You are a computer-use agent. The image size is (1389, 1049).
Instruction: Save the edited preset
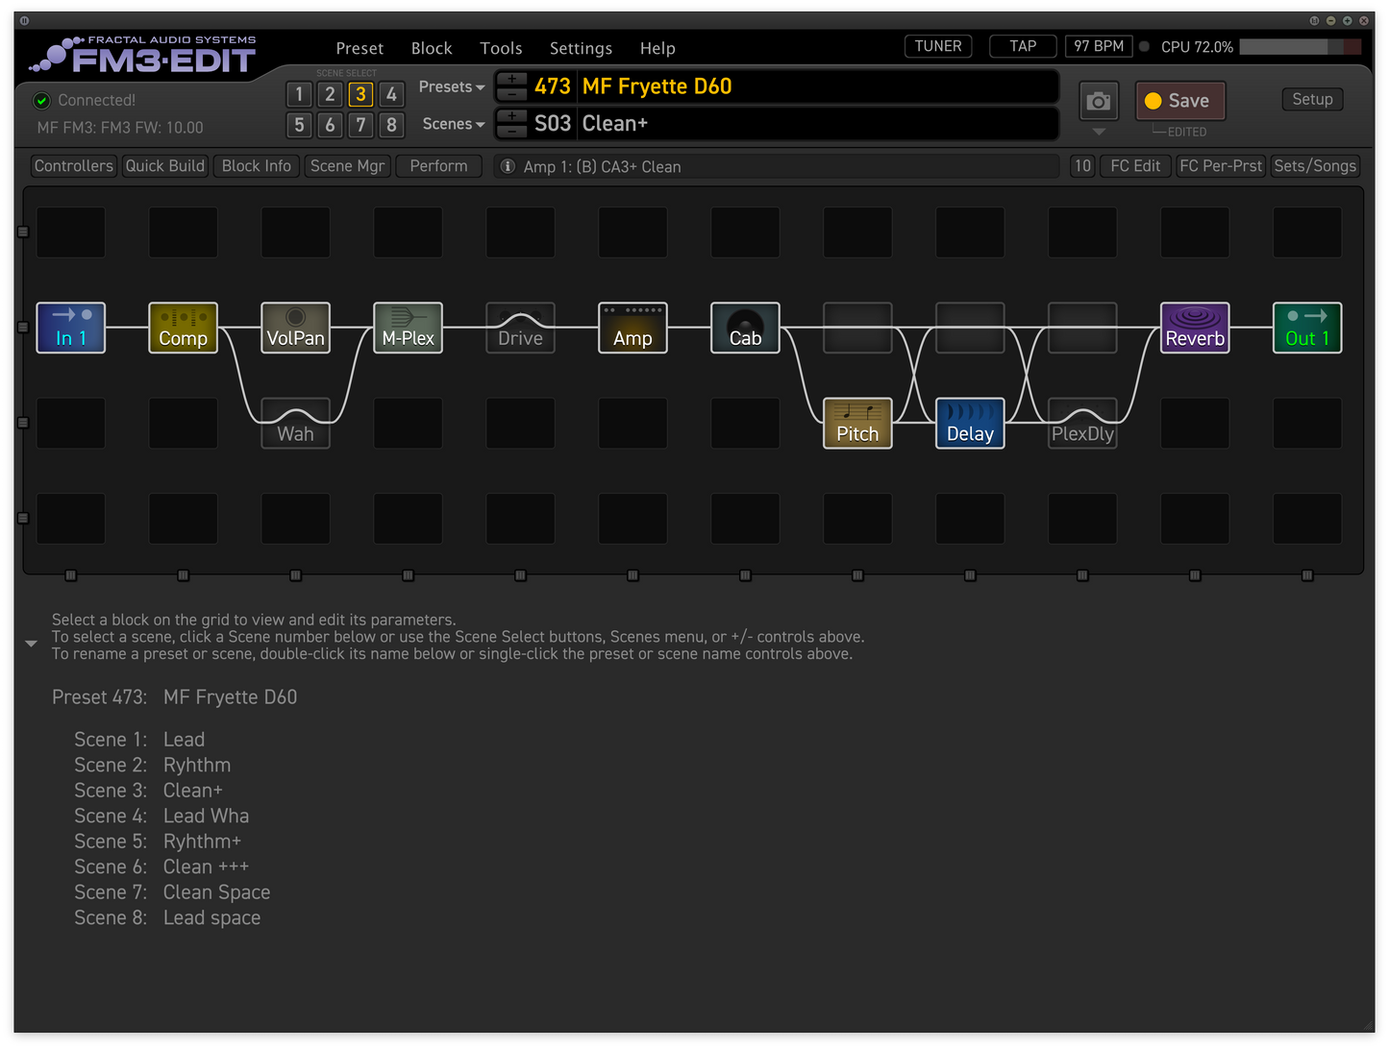[x=1180, y=100]
